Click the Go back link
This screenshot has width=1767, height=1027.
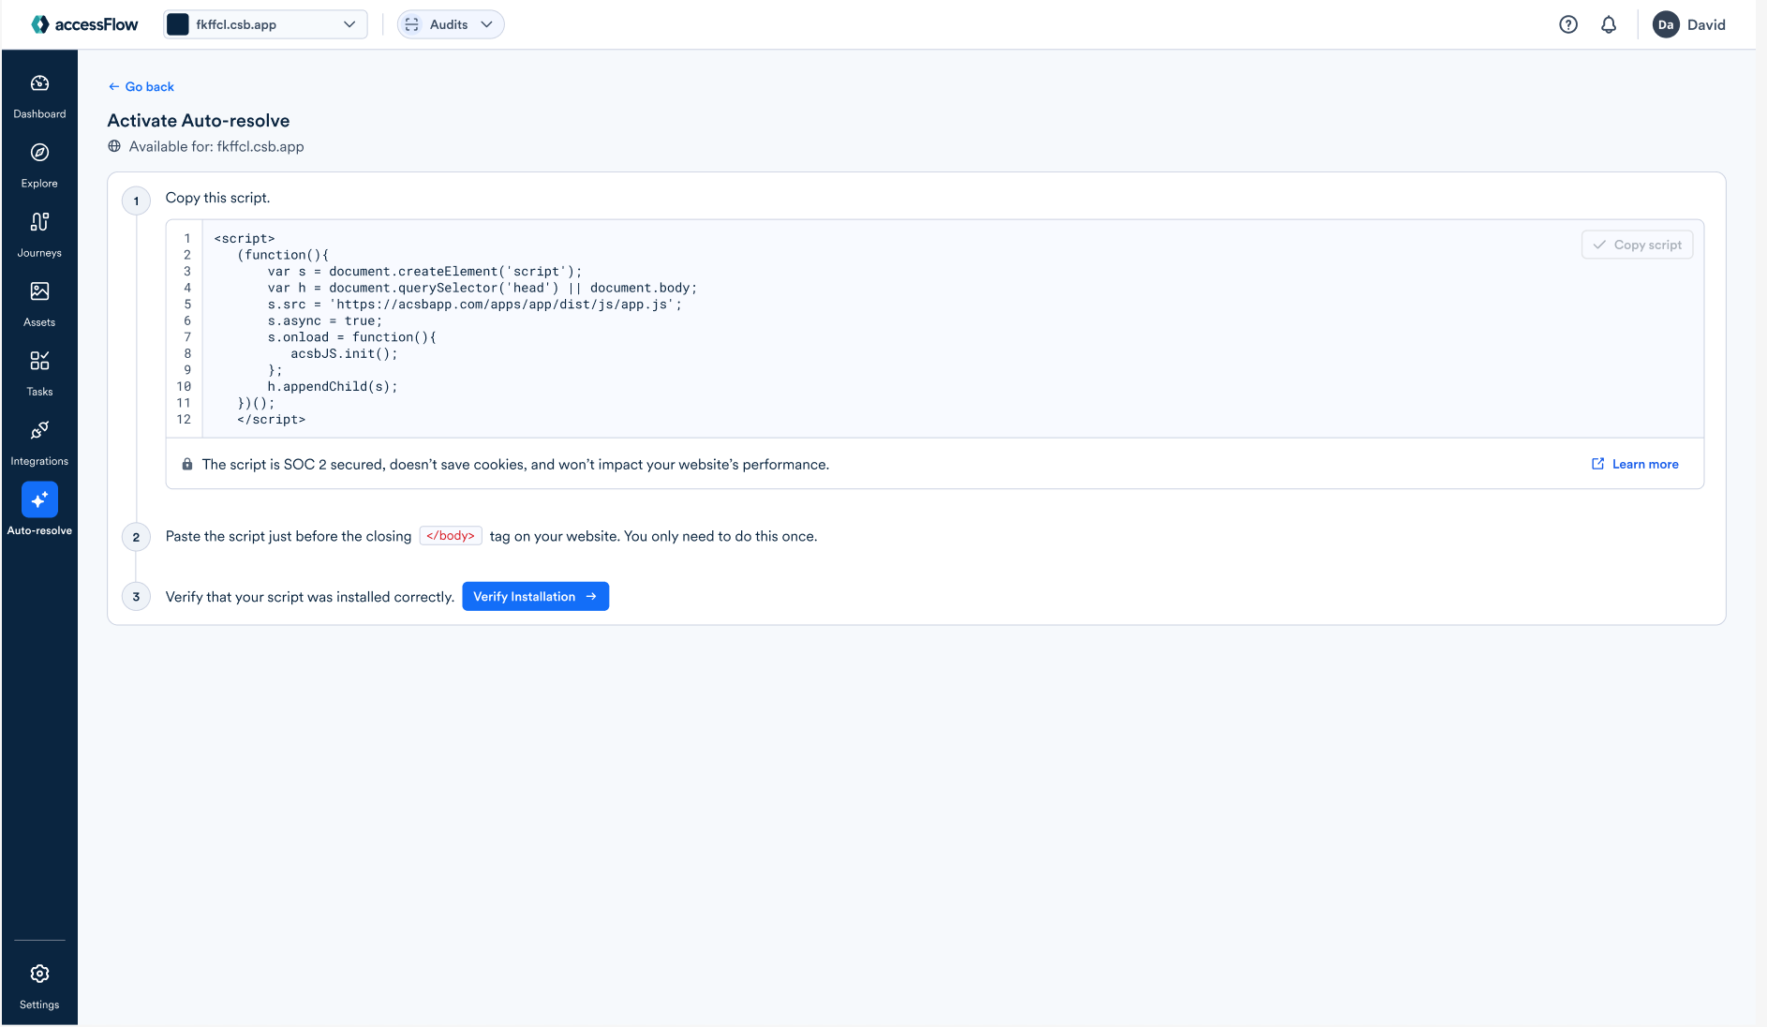[141, 86]
